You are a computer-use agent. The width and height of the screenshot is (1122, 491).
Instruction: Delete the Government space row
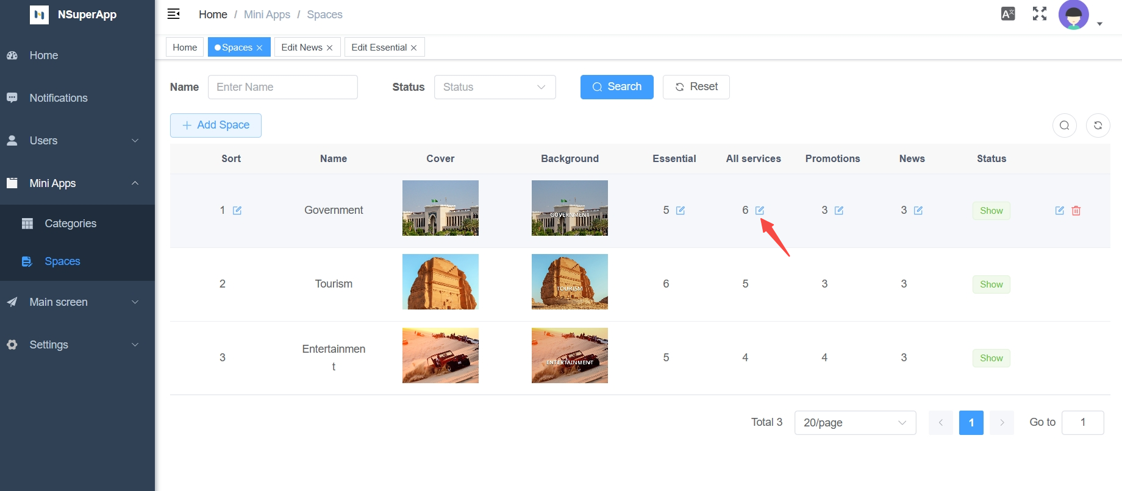click(1076, 211)
